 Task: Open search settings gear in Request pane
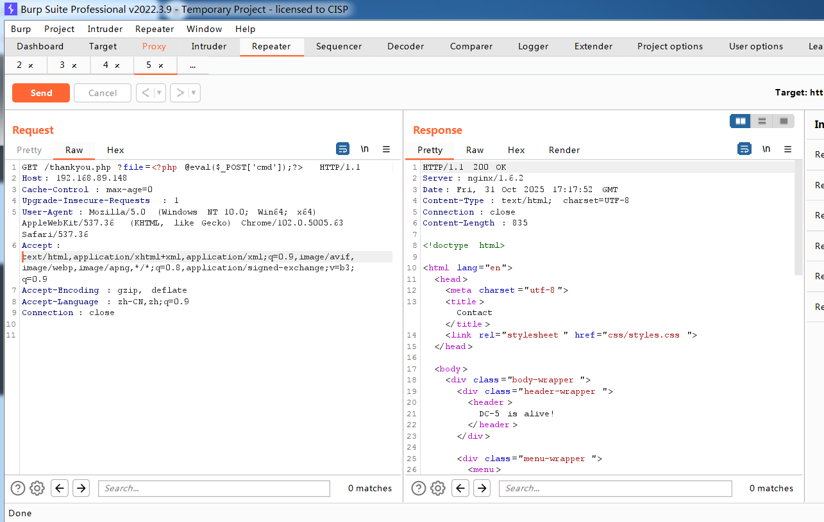click(x=37, y=488)
